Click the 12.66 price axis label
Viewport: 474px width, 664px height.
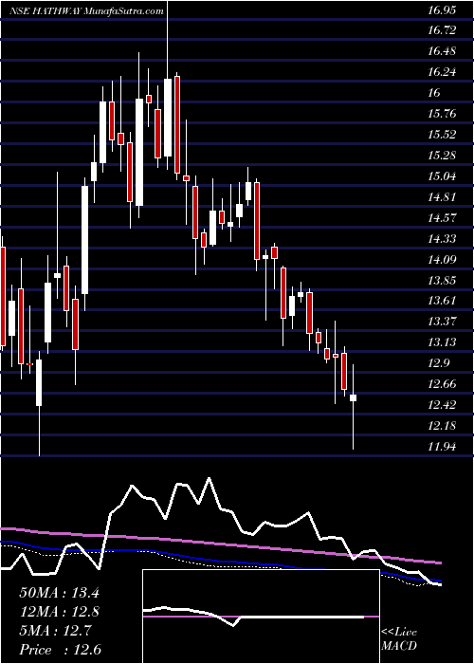click(x=443, y=384)
